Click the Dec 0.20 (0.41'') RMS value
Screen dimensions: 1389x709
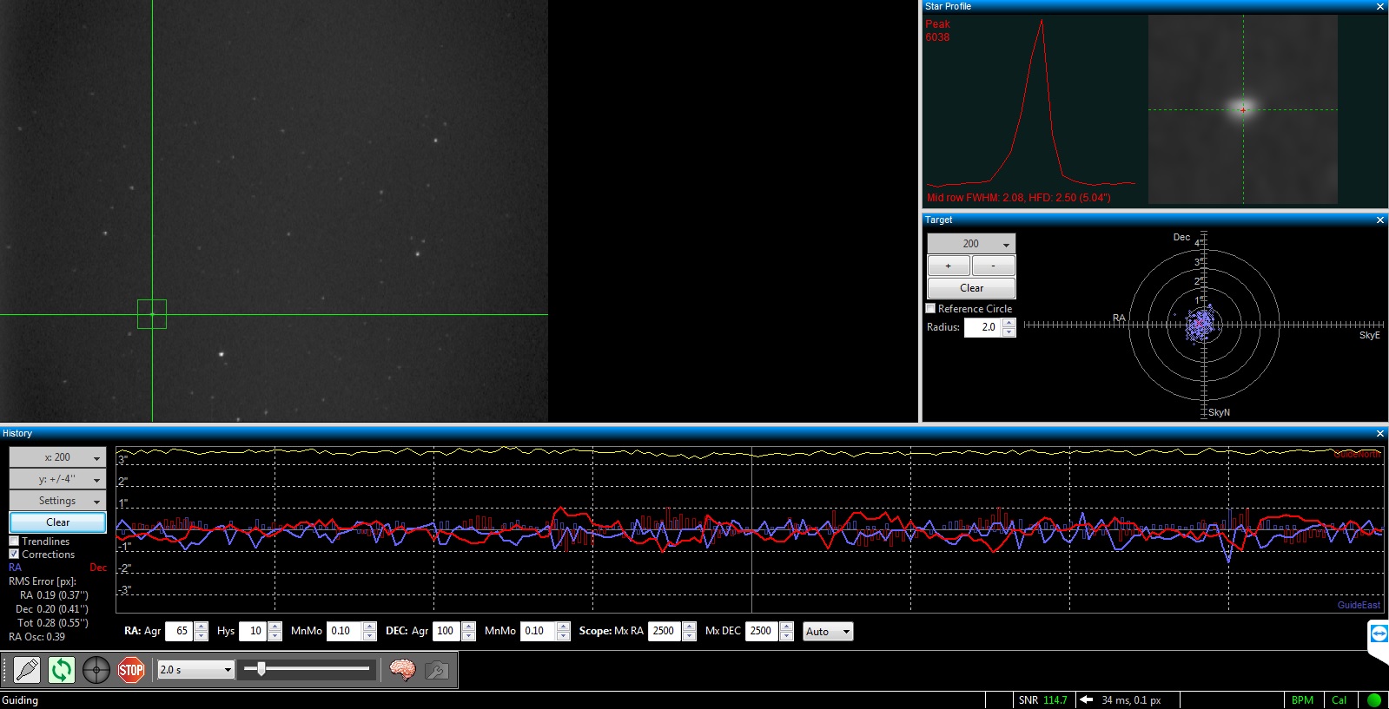click(51, 609)
